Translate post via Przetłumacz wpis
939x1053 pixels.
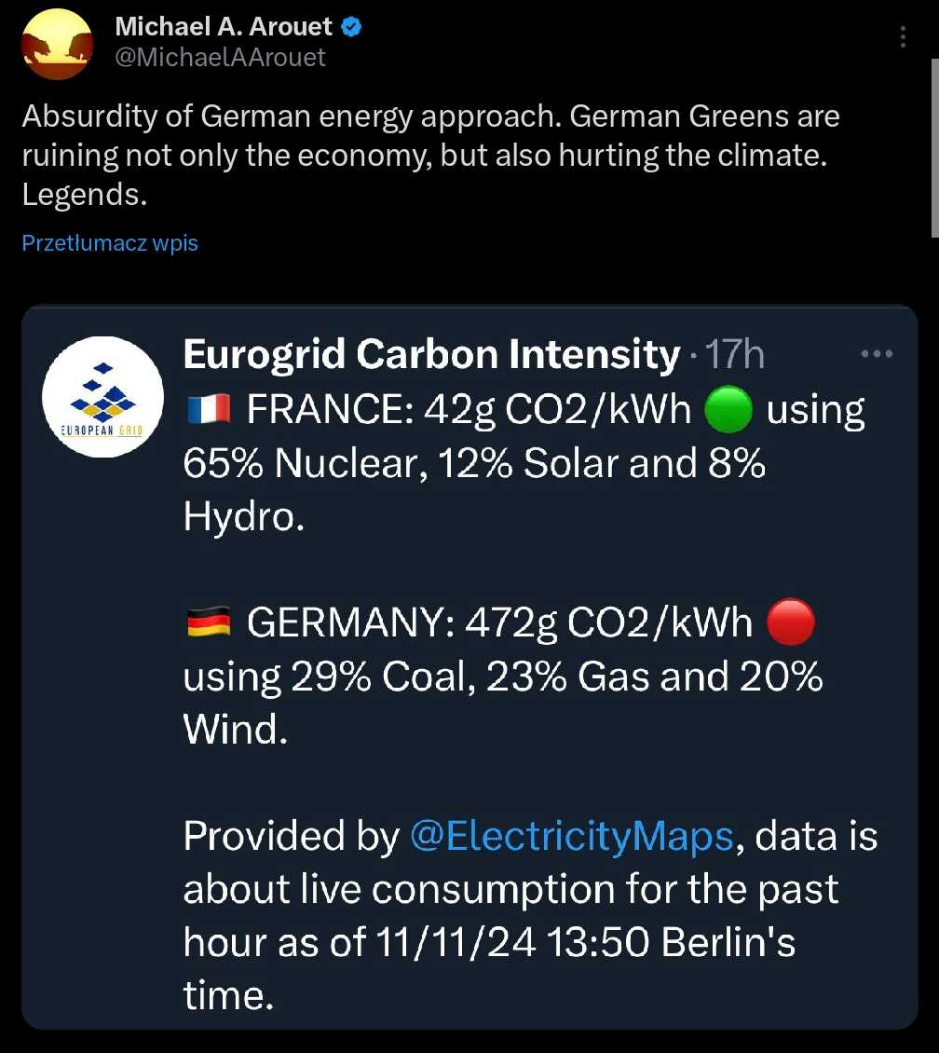pyautogui.click(x=110, y=243)
